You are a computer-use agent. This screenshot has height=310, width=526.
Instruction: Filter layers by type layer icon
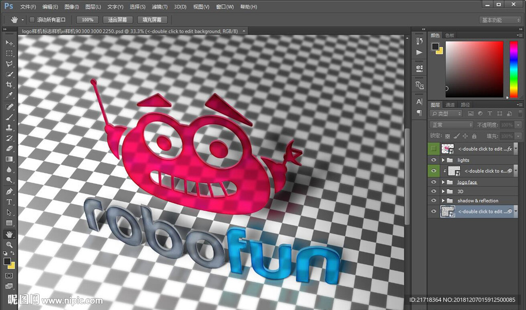pyautogui.click(x=490, y=113)
